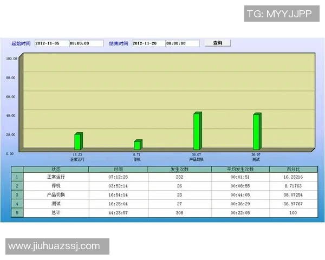
Task: Click the 38.07254 percentage cell
Action: 293,194
